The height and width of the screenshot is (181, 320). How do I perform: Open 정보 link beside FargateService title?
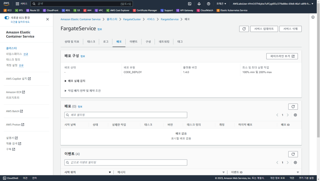(x=100, y=29)
